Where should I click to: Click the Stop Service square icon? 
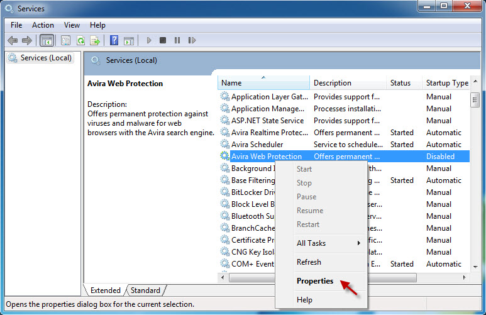[163, 40]
